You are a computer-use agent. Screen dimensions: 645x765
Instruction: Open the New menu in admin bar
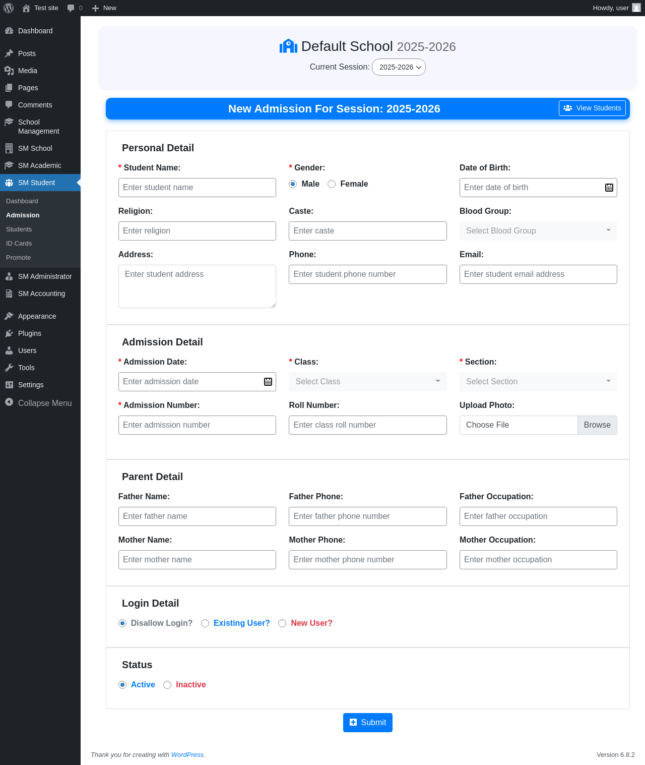104,8
